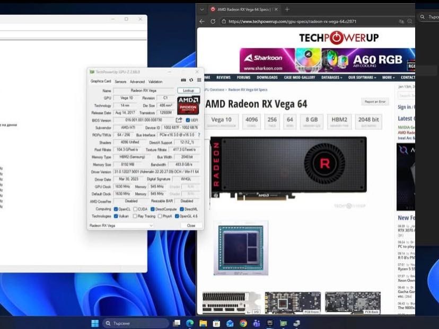439x329 pixels.
Task: Launch Microsoft Edge from the taskbar
Action: (x=190, y=323)
